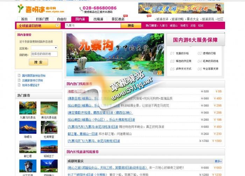Image resolution: width=245 pixels, height=176 pixels.
Task: Open the 都江堰、青城山一日游 route link
Action: (83, 134)
